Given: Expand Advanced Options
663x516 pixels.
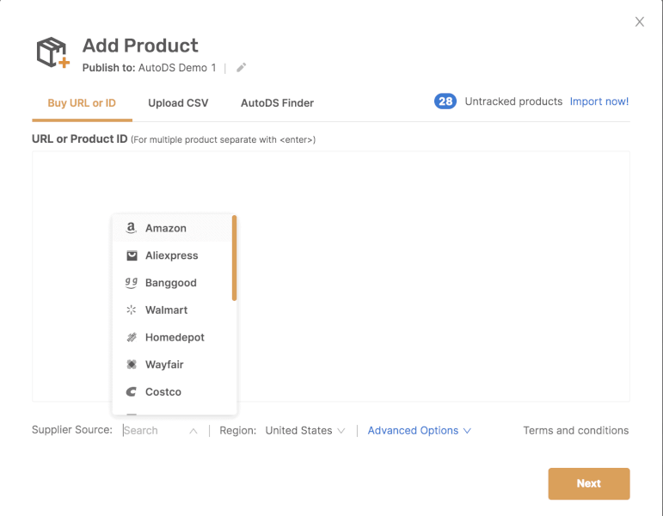Looking at the screenshot, I should [419, 431].
